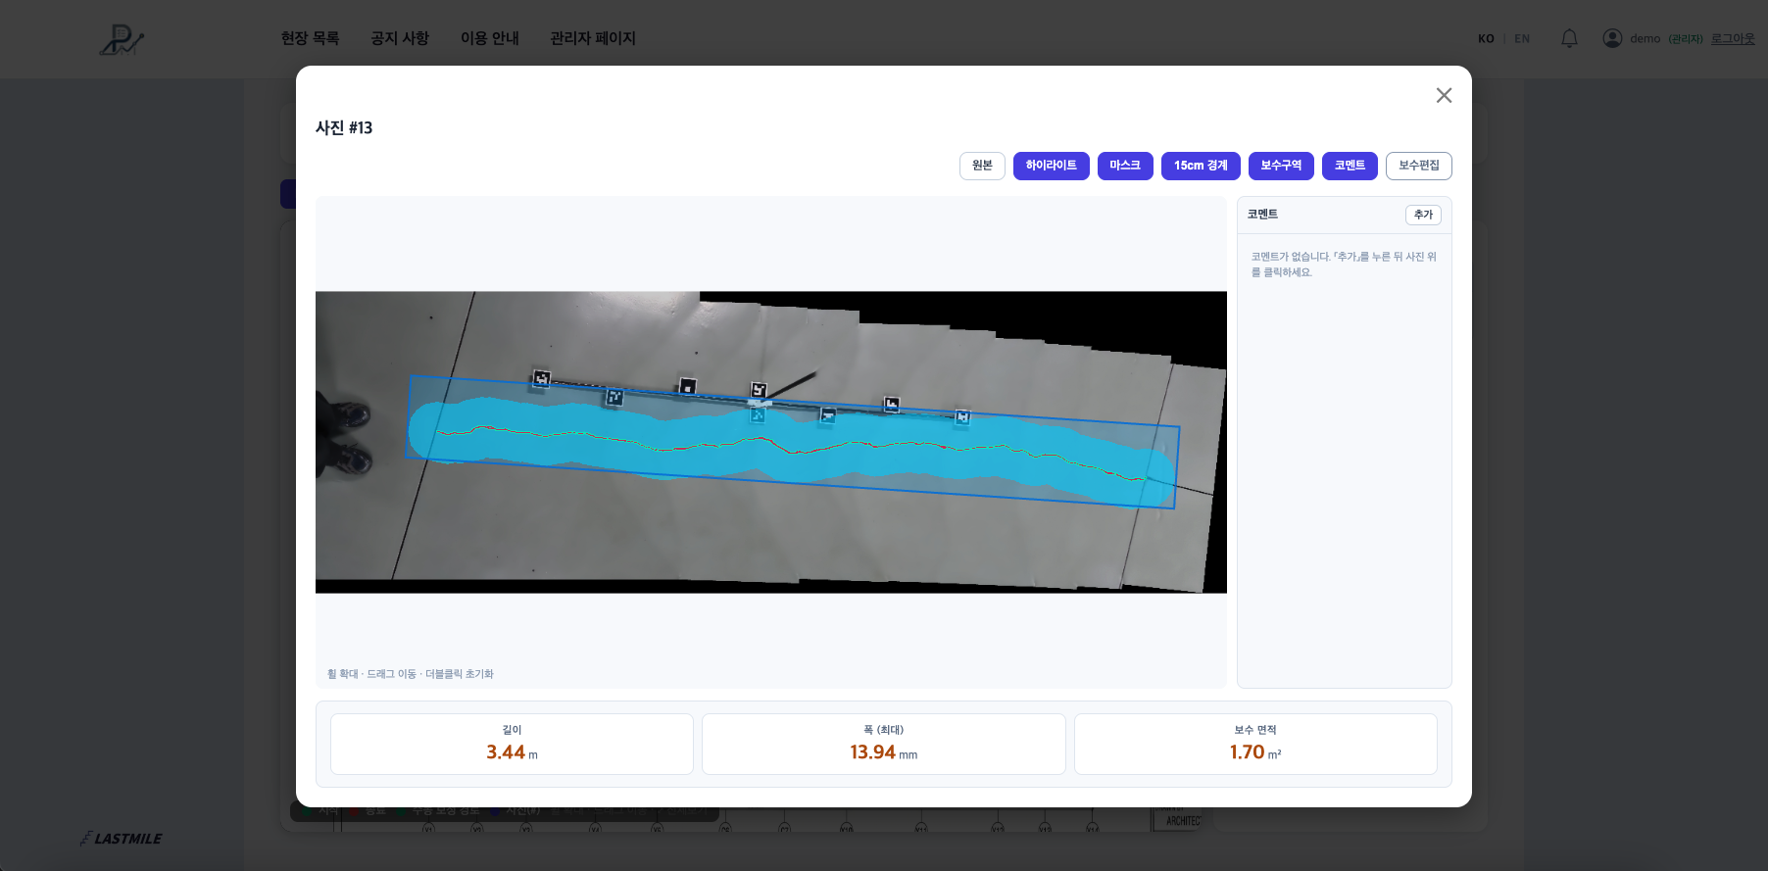
Task: Toggle the 마스크 overlay
Action: coord(1125,166)
